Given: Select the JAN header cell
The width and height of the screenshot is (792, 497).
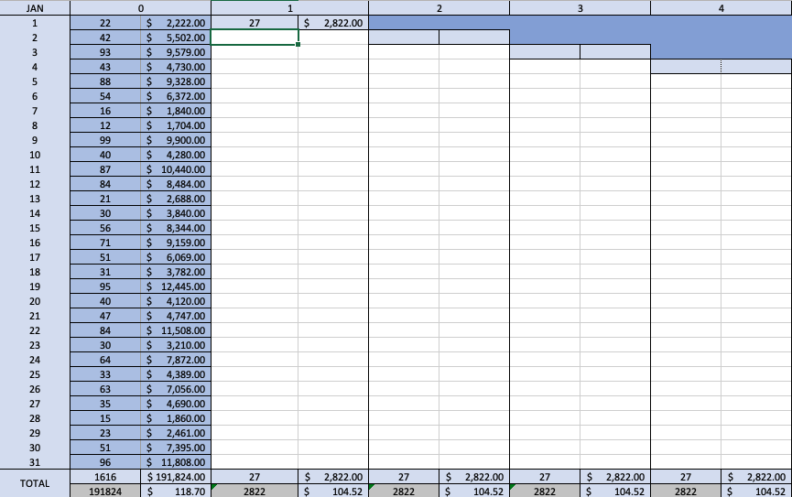Looking at the screenshot, I should (x=35, y=8).
